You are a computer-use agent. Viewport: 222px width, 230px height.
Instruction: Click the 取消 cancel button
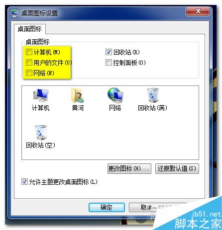146,207
